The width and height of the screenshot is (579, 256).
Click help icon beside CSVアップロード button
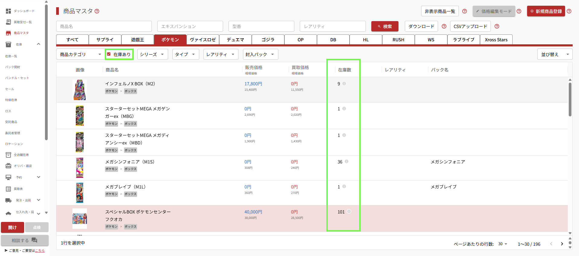(497, 27)
